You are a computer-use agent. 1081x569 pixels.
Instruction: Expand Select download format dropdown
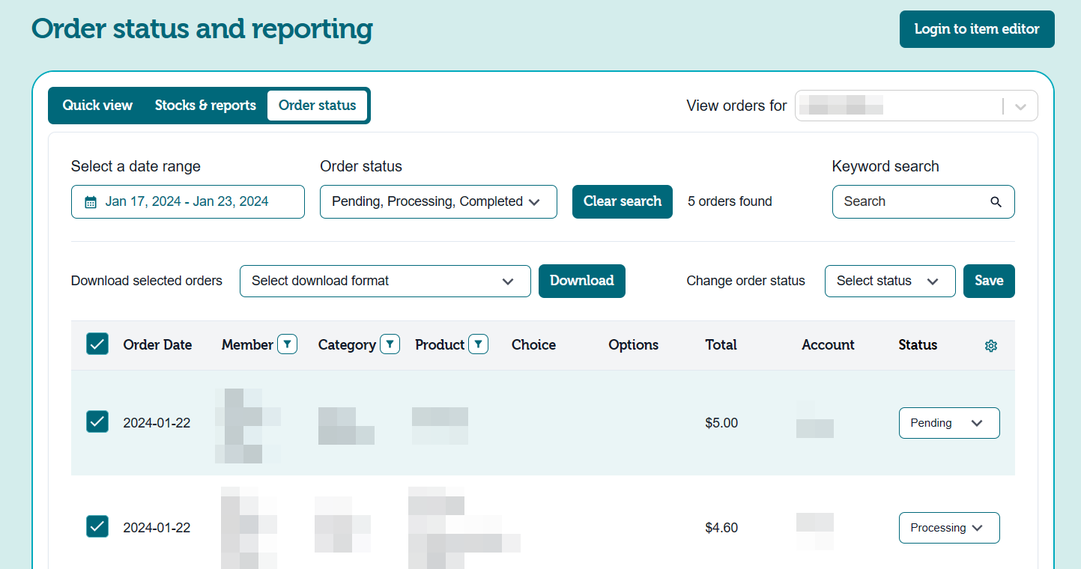[x=385, y=281]
